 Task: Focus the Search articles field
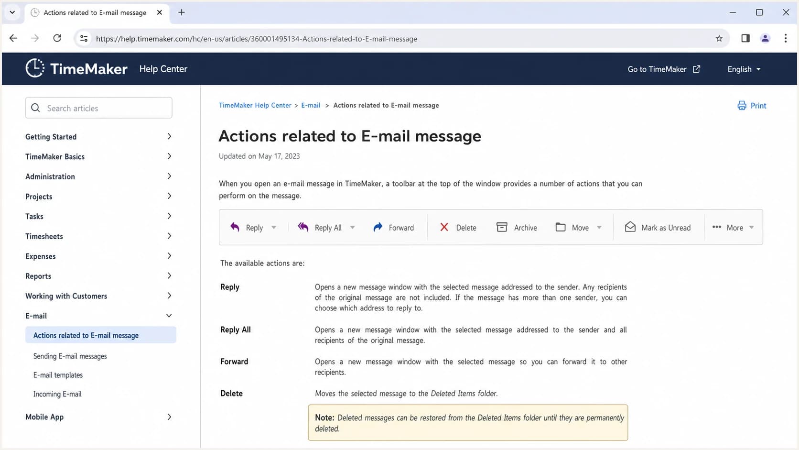click(x=99, y=108)
